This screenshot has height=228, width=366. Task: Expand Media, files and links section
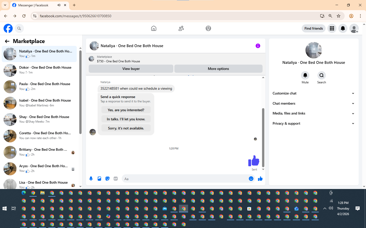click(313, 113)
